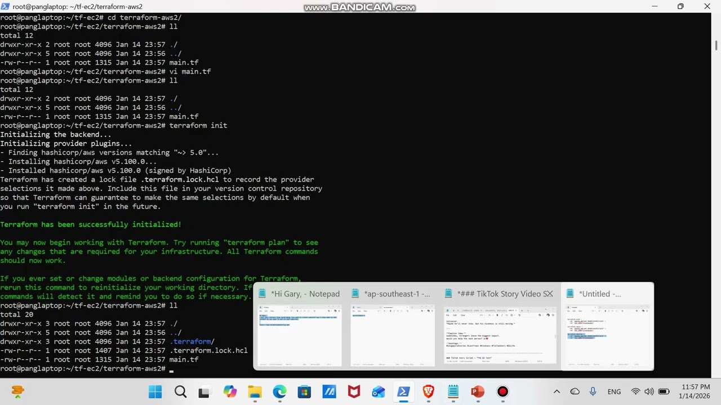Maximize/restore the terminal window

click(x=680, y=7)
